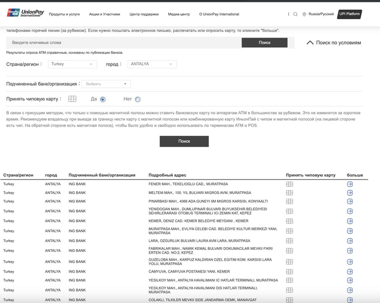This screenshot has height=303, width=380.
Task: Open details arrow for CAMYUVA POSTANESI row
Action: coord(350,272)
